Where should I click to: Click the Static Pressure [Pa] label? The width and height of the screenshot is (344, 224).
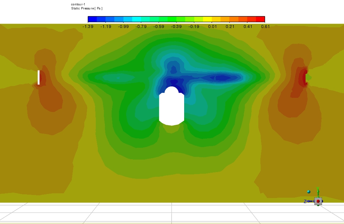[87, 8]
